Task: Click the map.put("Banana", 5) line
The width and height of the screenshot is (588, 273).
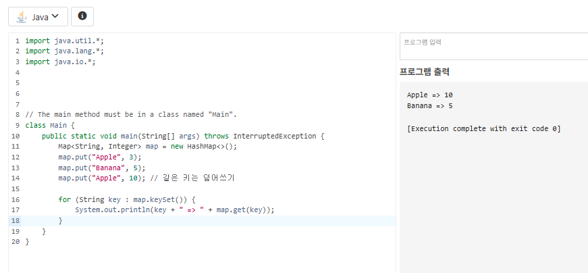Action: click(102, 168)
